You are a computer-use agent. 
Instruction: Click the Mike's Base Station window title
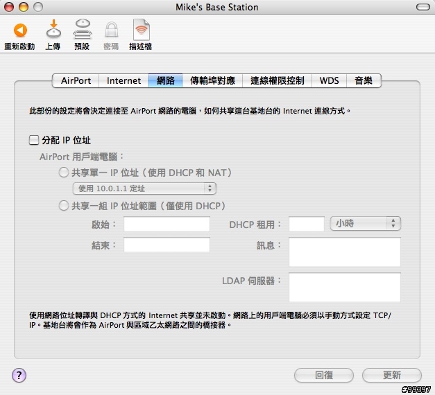point(217,7)
